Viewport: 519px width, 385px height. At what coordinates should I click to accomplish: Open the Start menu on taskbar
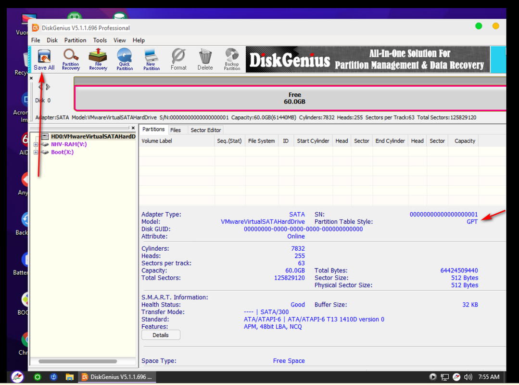[x=17, y=377]
